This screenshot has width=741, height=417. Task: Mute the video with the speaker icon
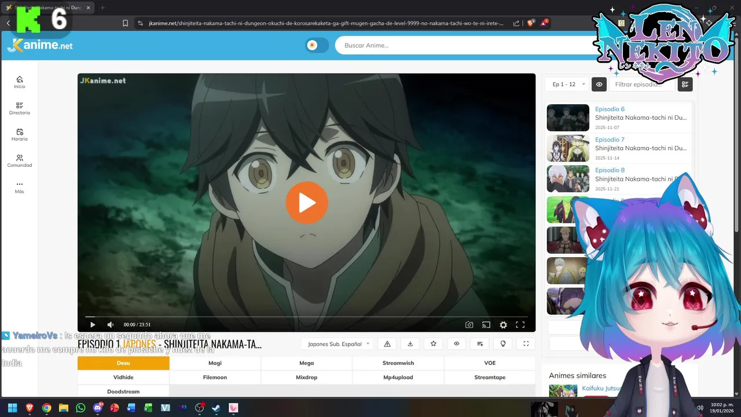click(x=110, y=325)
